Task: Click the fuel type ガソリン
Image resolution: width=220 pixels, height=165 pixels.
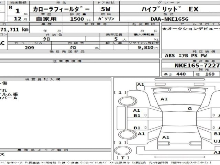Action: point(106,19)
